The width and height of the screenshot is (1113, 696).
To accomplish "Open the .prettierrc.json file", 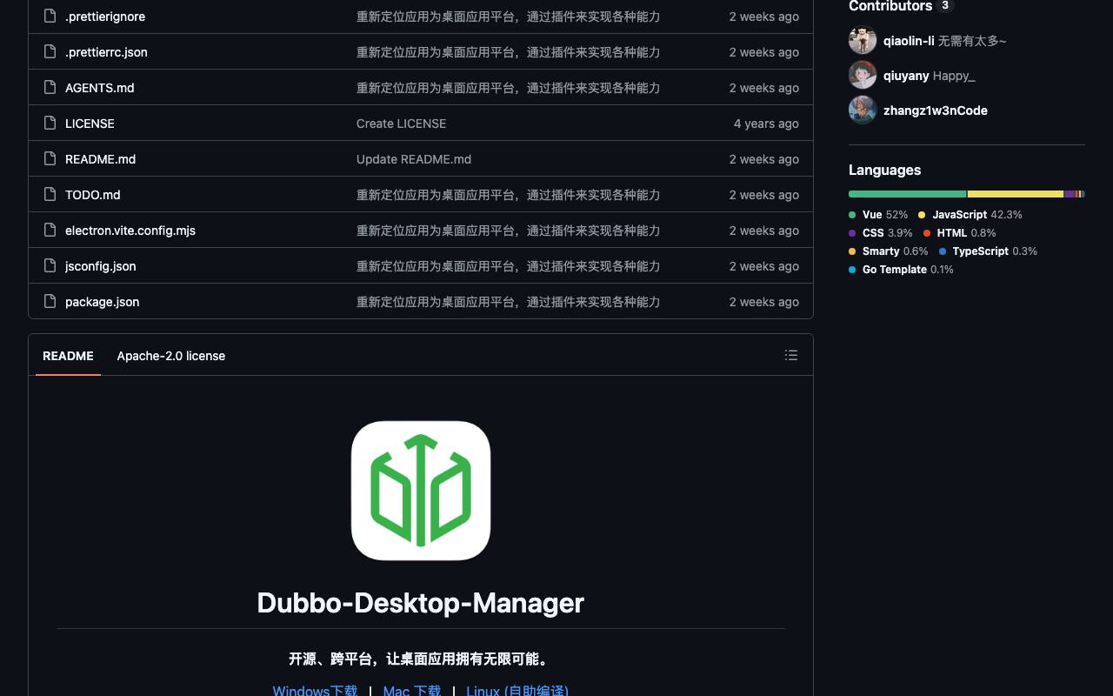I will (106, 52).
